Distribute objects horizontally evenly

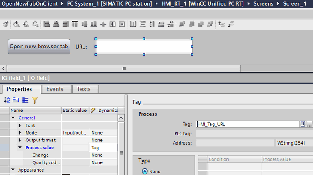click(x=133, y=24)
